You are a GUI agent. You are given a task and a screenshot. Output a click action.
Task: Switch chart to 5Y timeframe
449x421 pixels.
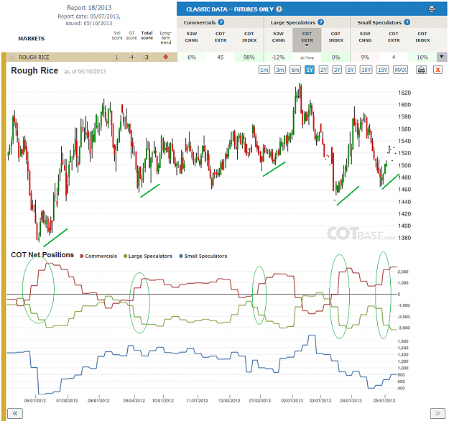[351, 70]
